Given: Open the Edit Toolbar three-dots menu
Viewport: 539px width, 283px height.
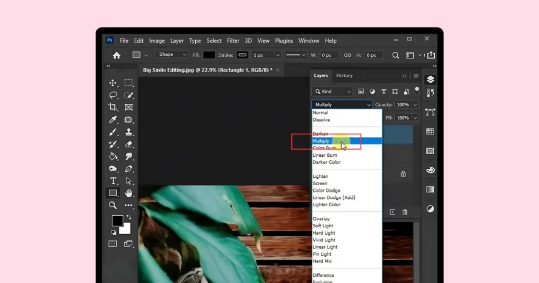Looking at the screenshot, I should click(128, 205).
